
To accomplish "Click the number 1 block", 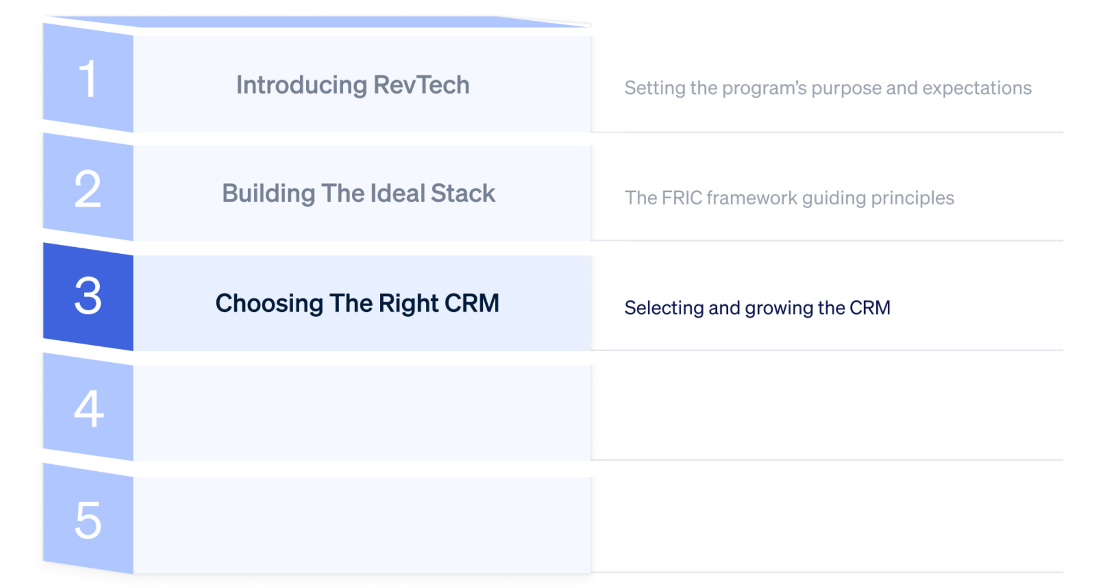I will [x=88, y=79].
